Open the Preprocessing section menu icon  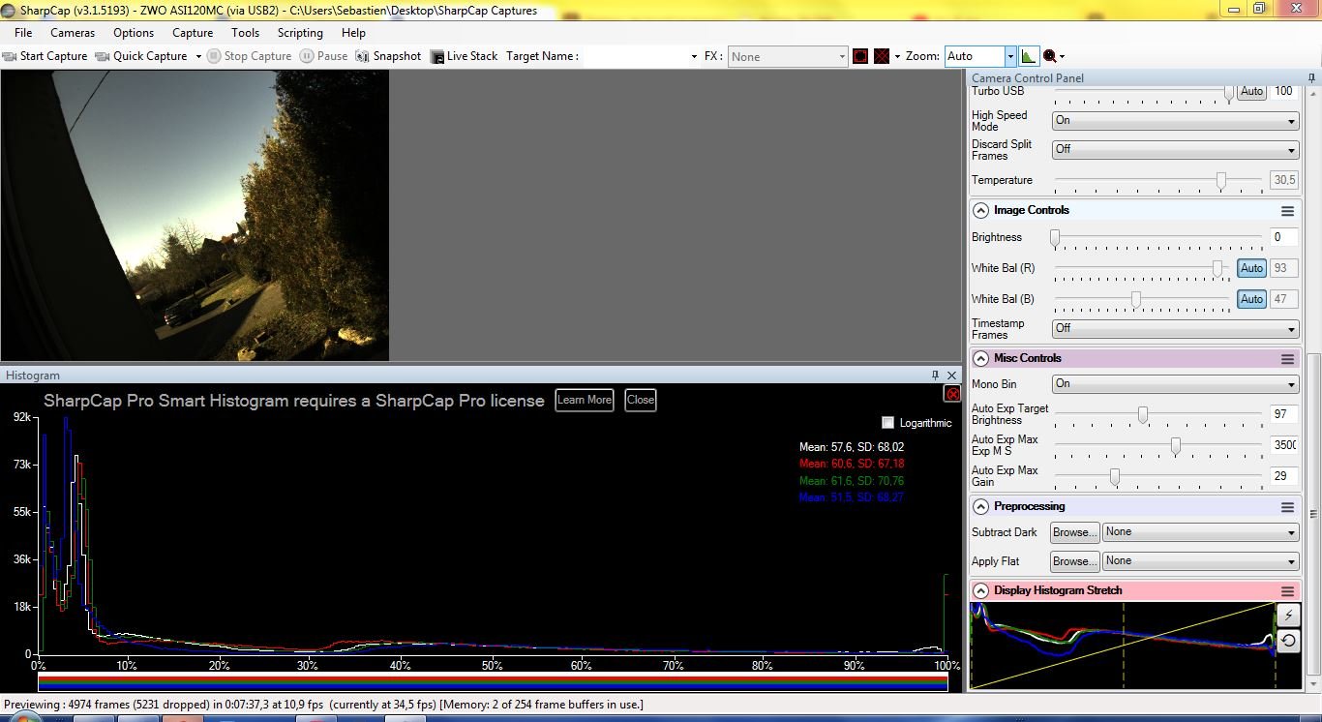click(x=1287, y=506)
